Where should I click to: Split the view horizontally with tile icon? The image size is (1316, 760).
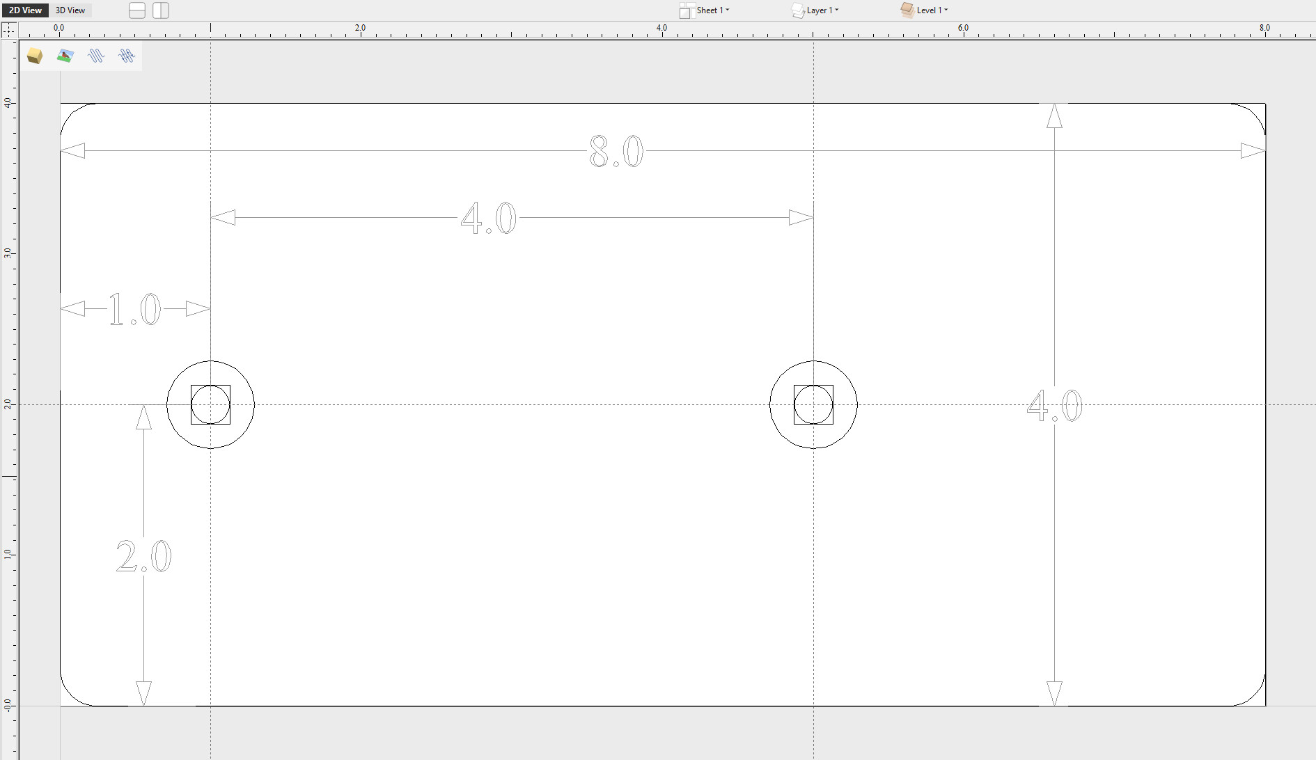[137, 10]
